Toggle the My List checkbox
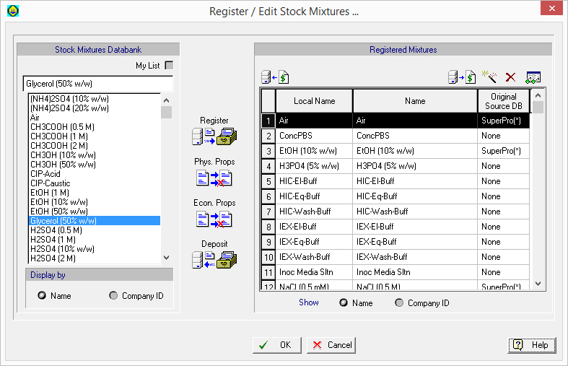 pyautogui.click(x=169, y=65)
